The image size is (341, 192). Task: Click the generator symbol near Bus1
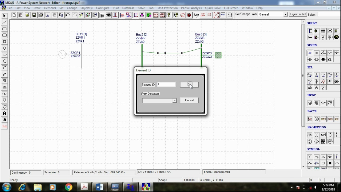[x=62, y=54]
